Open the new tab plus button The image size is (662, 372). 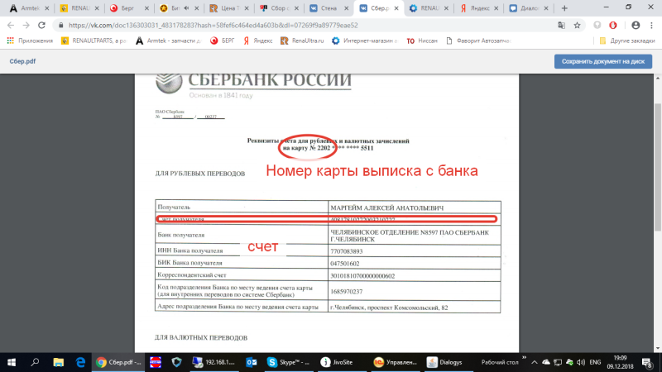click(x=563, y=7)
